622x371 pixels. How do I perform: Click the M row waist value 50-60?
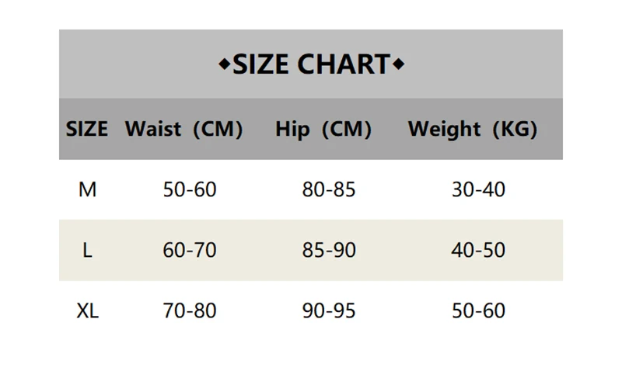pos(190,189)
